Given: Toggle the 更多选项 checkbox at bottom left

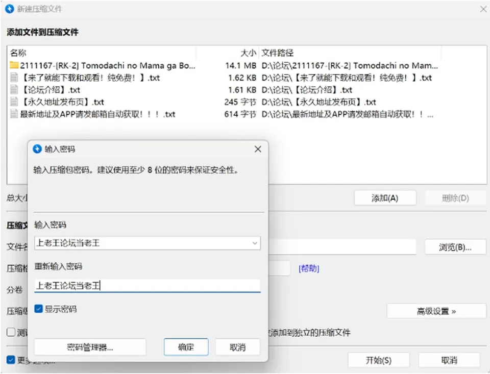Looking at the screenshot, I should tap(11, 360).
